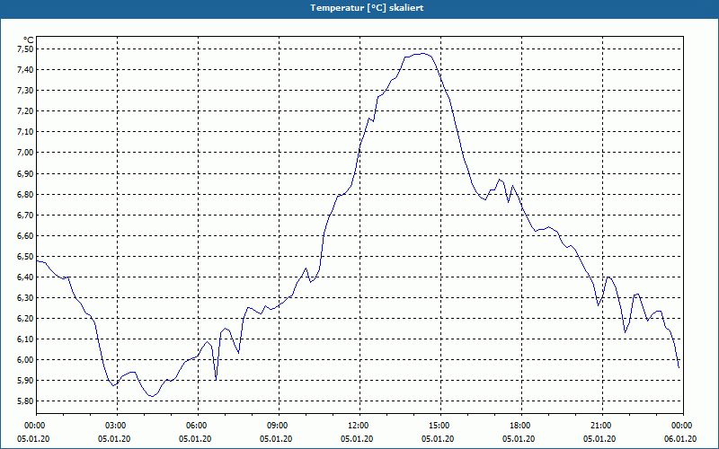Viewport: 719px width, 449px height.
Task: Select the 06:00 time axis label
Action: [197, 426]
